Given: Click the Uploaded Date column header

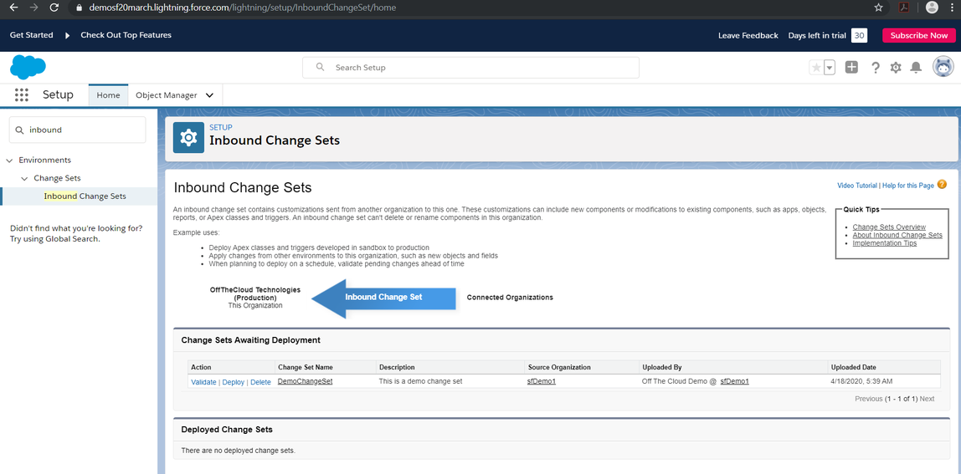Looking at the screenshot, I should coord(853,368).
